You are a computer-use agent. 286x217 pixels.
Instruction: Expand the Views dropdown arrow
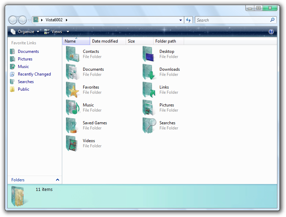click(x=68, y=32)
